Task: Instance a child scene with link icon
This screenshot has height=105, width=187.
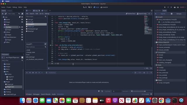Action: click(6, 14)
